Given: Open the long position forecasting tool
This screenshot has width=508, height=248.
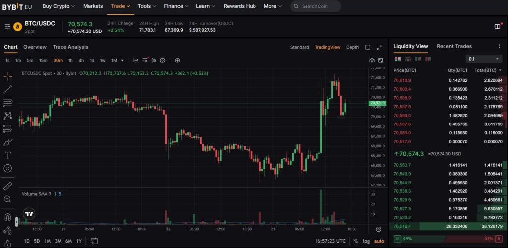Looking at the screenshot, I should coord(8,129).
